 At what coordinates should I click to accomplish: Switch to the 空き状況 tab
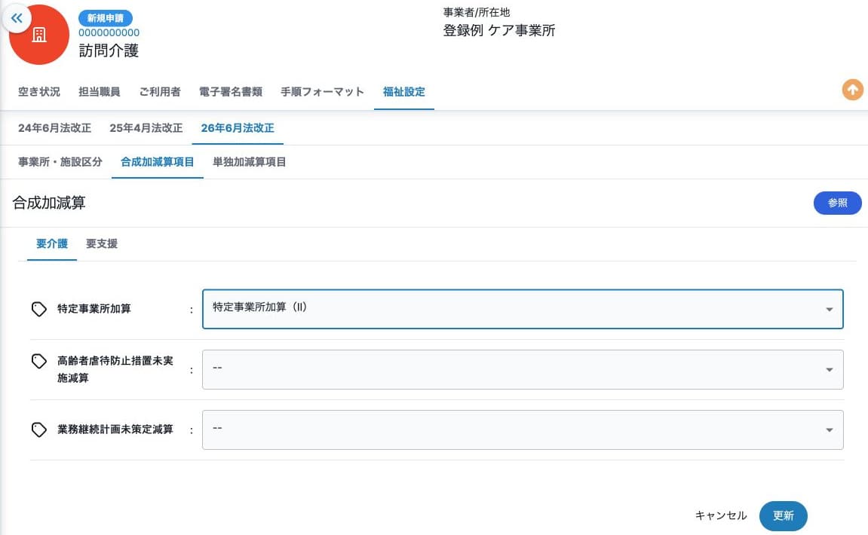pos(38,92)
